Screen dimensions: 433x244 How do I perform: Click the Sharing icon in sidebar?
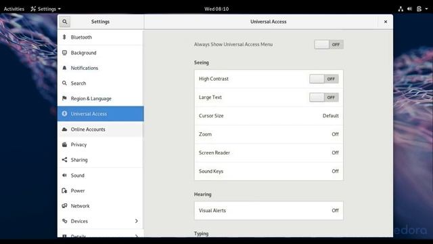[x=64, y=160]
